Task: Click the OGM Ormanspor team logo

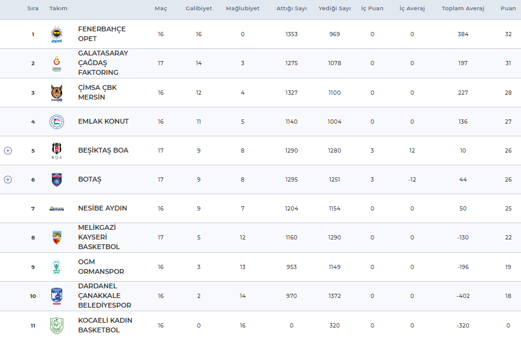Action: point(57,267)
